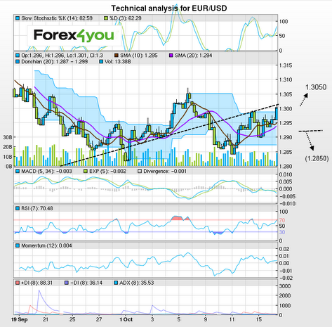Click the 0.010 MACD axis value
332x327 pixels.
(286, 174)
